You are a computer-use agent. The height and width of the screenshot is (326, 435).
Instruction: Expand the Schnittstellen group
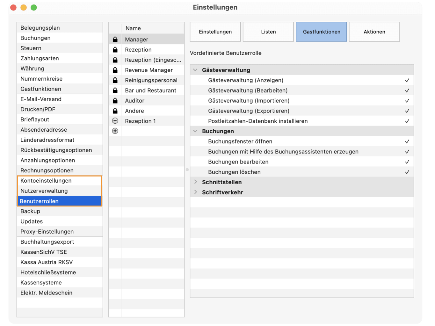(195, 182)
